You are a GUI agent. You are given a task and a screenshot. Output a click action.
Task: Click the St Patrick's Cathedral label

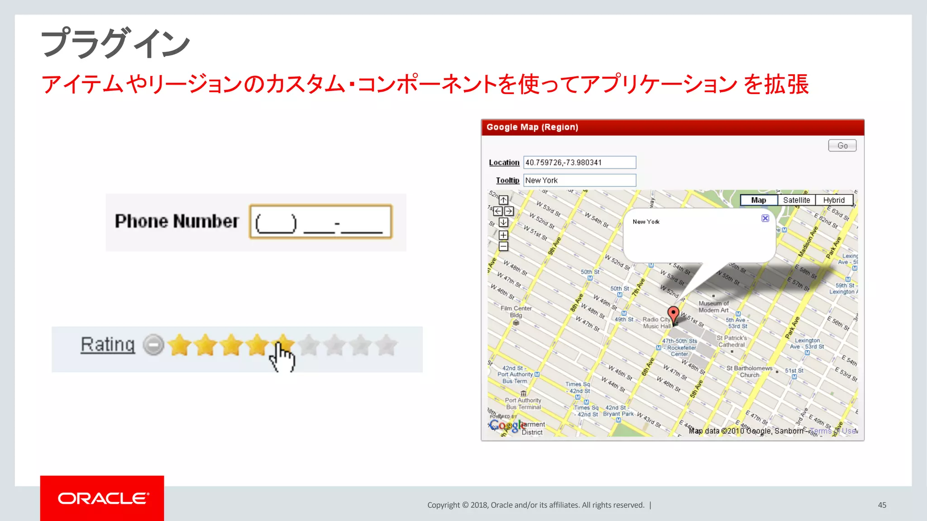click(x=731, y=341)
